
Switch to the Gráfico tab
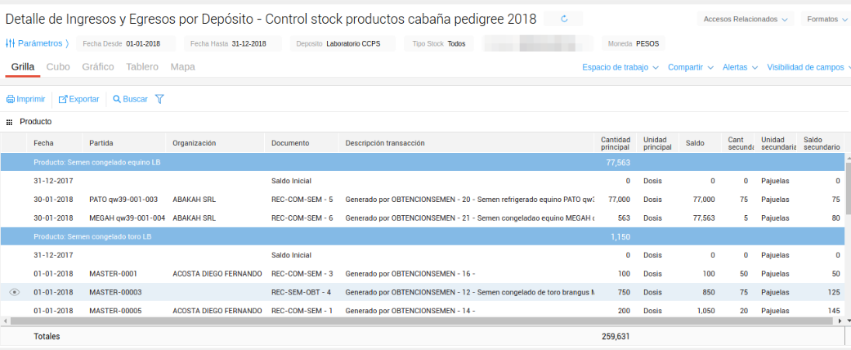click(98, 67)
